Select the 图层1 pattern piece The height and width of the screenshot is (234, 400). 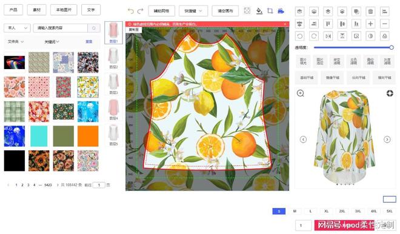click(113, 32)
